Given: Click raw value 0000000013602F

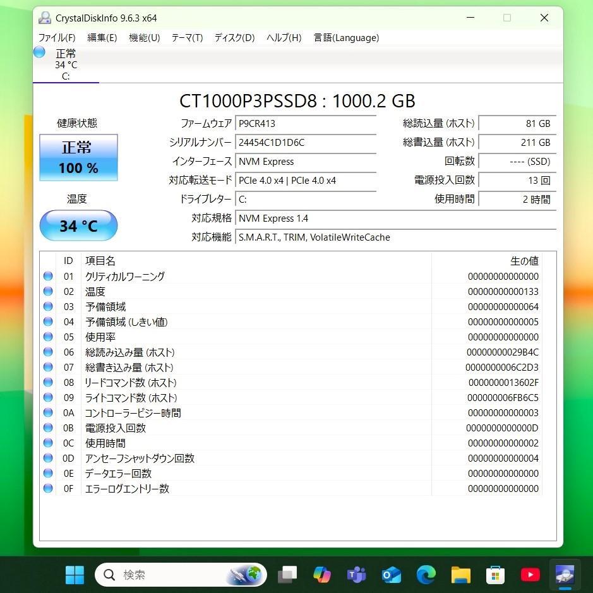Looking at the screenshot, I should pyautogui.click(x=503, y=382).
